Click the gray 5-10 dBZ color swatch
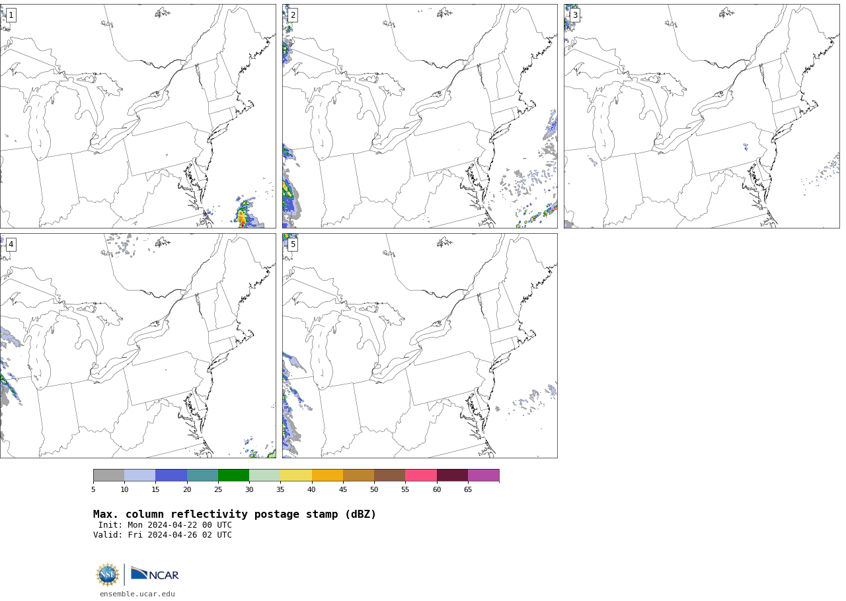This screenshot has width=846, height=601. (x=108, y=476)
